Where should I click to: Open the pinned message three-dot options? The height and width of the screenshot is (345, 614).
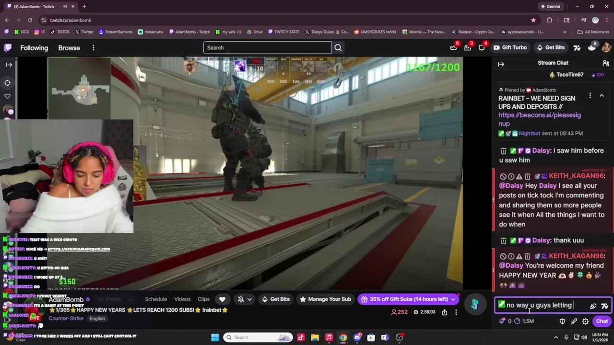(590, 95)
